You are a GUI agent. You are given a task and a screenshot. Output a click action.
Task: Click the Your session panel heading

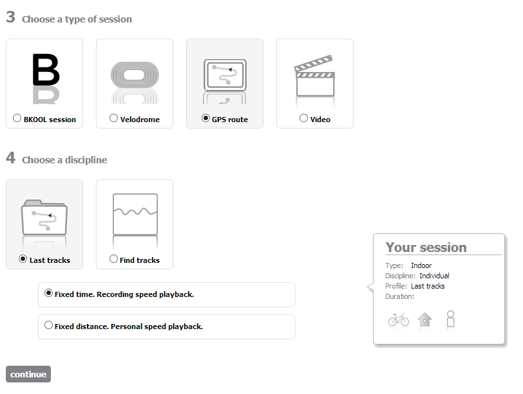tap(426, 247)
